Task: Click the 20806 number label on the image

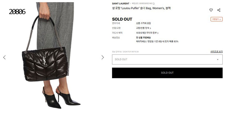Action: [x=17, y=12]
